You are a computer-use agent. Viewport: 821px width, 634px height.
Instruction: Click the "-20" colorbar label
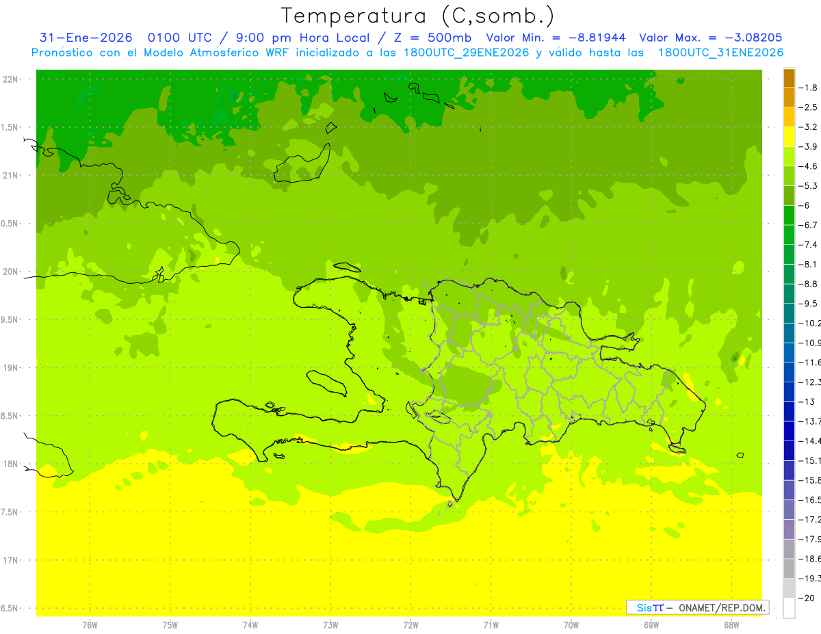(x=806, y=598)
